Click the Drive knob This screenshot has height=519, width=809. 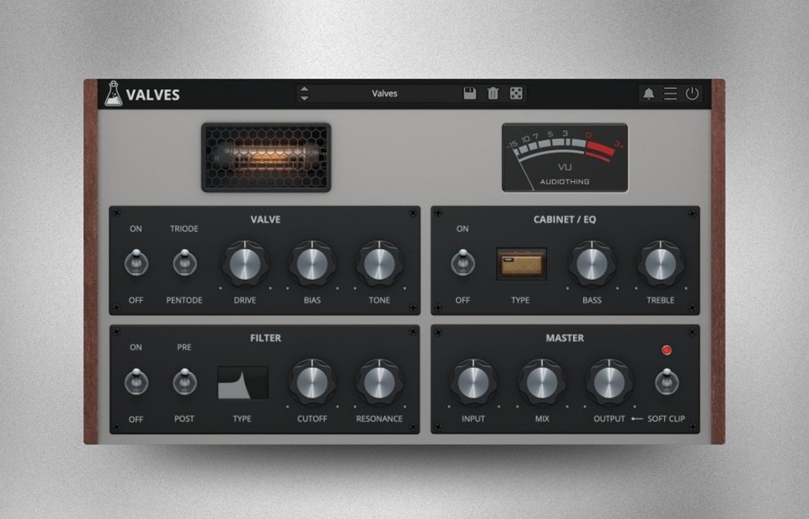pyautogui.click(x=245, y=264)
